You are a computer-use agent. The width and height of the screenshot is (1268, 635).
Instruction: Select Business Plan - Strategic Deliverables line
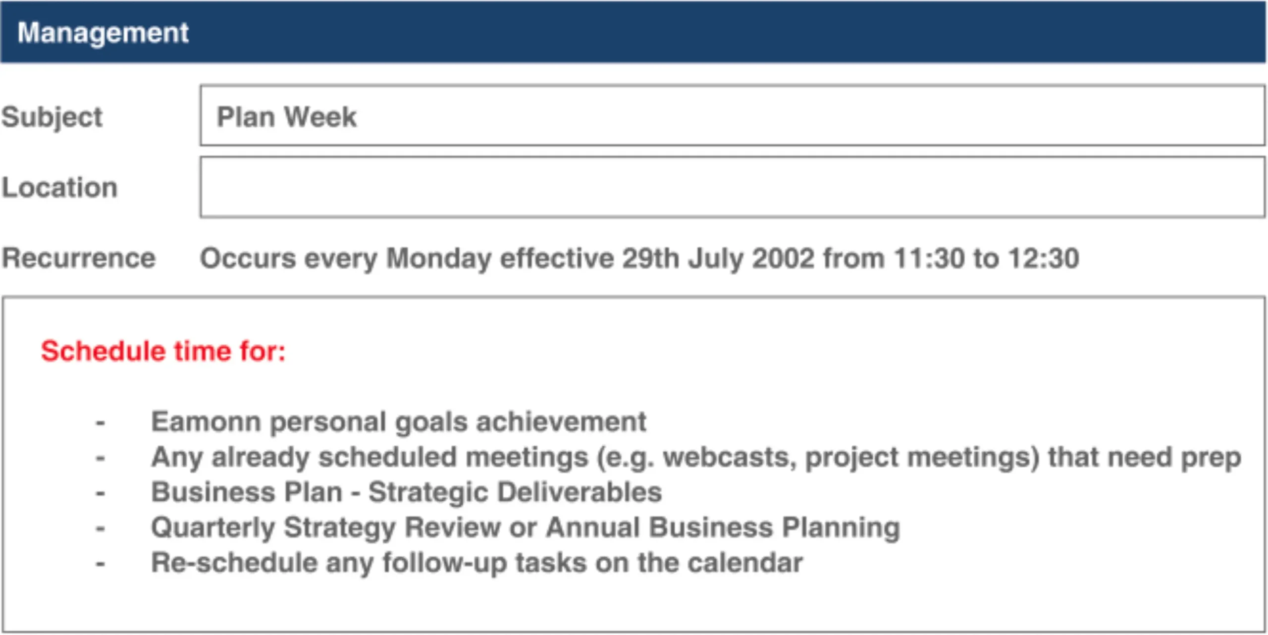[406, 492]
